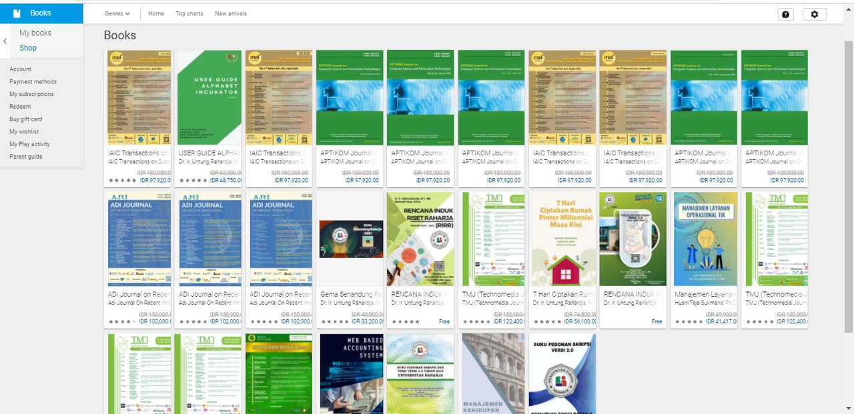The height and width of the screenshot is (414, 854).
Task: Open the Top charts tab
Action: [x=189, y=13]
